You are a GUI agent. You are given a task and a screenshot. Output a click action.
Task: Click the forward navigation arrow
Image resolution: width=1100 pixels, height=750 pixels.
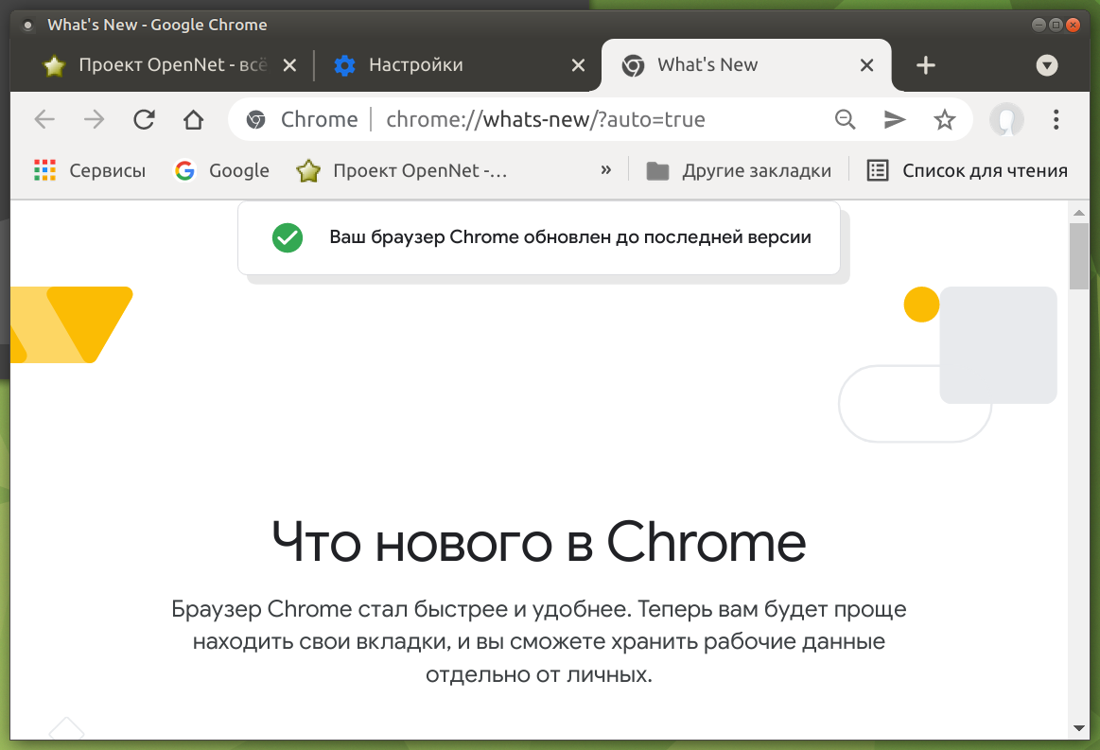(94, 119)
